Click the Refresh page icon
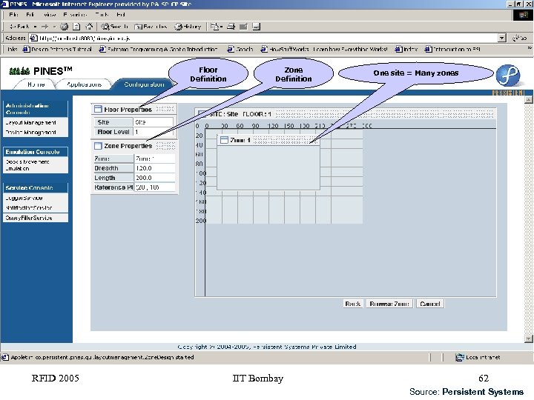Image resolution: width=534 pixels, height=400 pixels. pyautogui.click(x=76, y=26)
